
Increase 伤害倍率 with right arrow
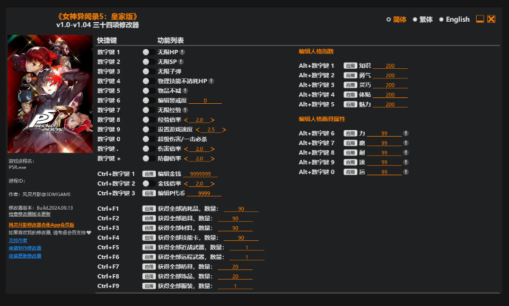point(212,149)
